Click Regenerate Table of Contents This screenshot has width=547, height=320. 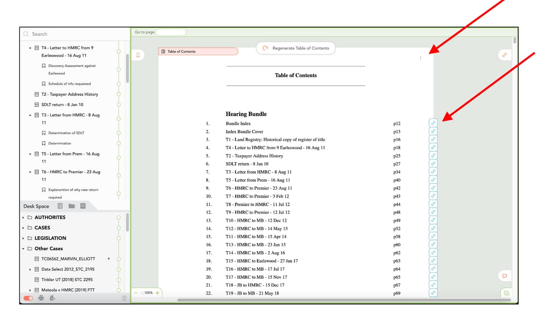295,48
